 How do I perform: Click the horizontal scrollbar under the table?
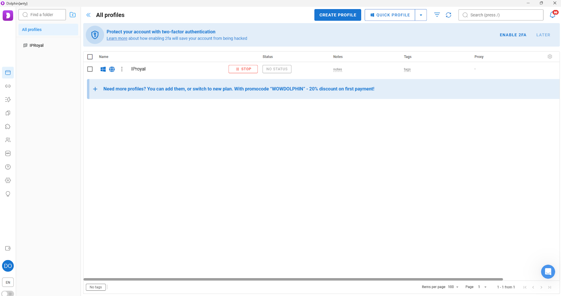(293, 279)
